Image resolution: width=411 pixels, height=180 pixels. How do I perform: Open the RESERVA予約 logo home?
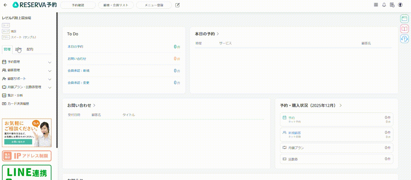click(x=35, y=5)
